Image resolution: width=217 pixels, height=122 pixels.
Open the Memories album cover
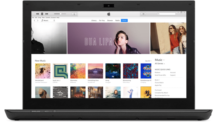pos(78,71)
